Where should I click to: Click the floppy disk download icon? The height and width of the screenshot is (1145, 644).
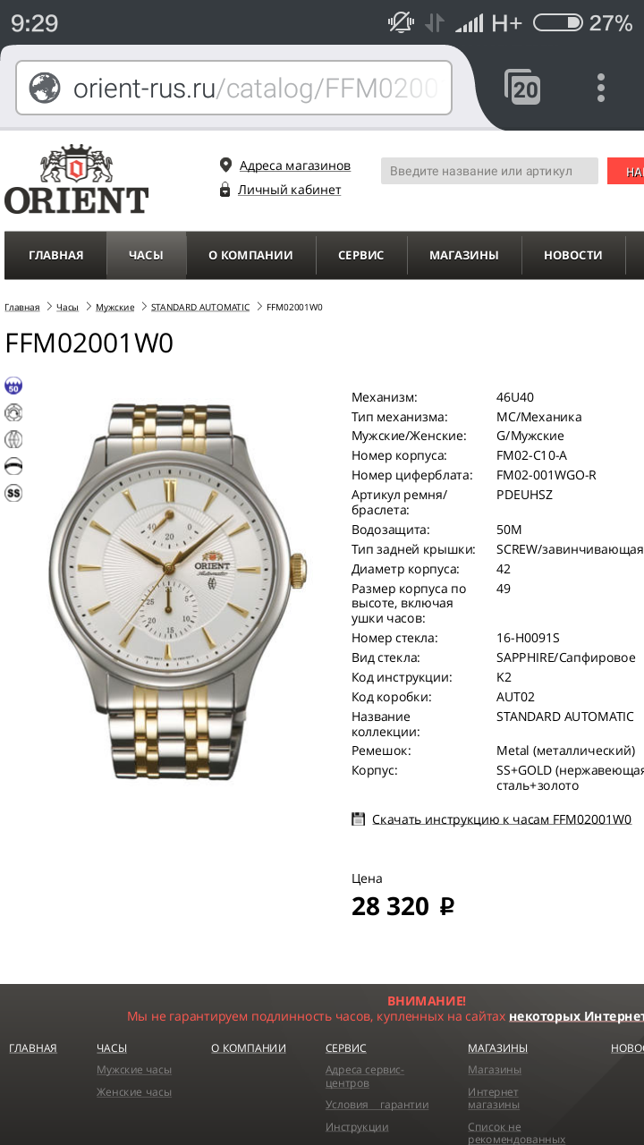click(x=359, y=818)
